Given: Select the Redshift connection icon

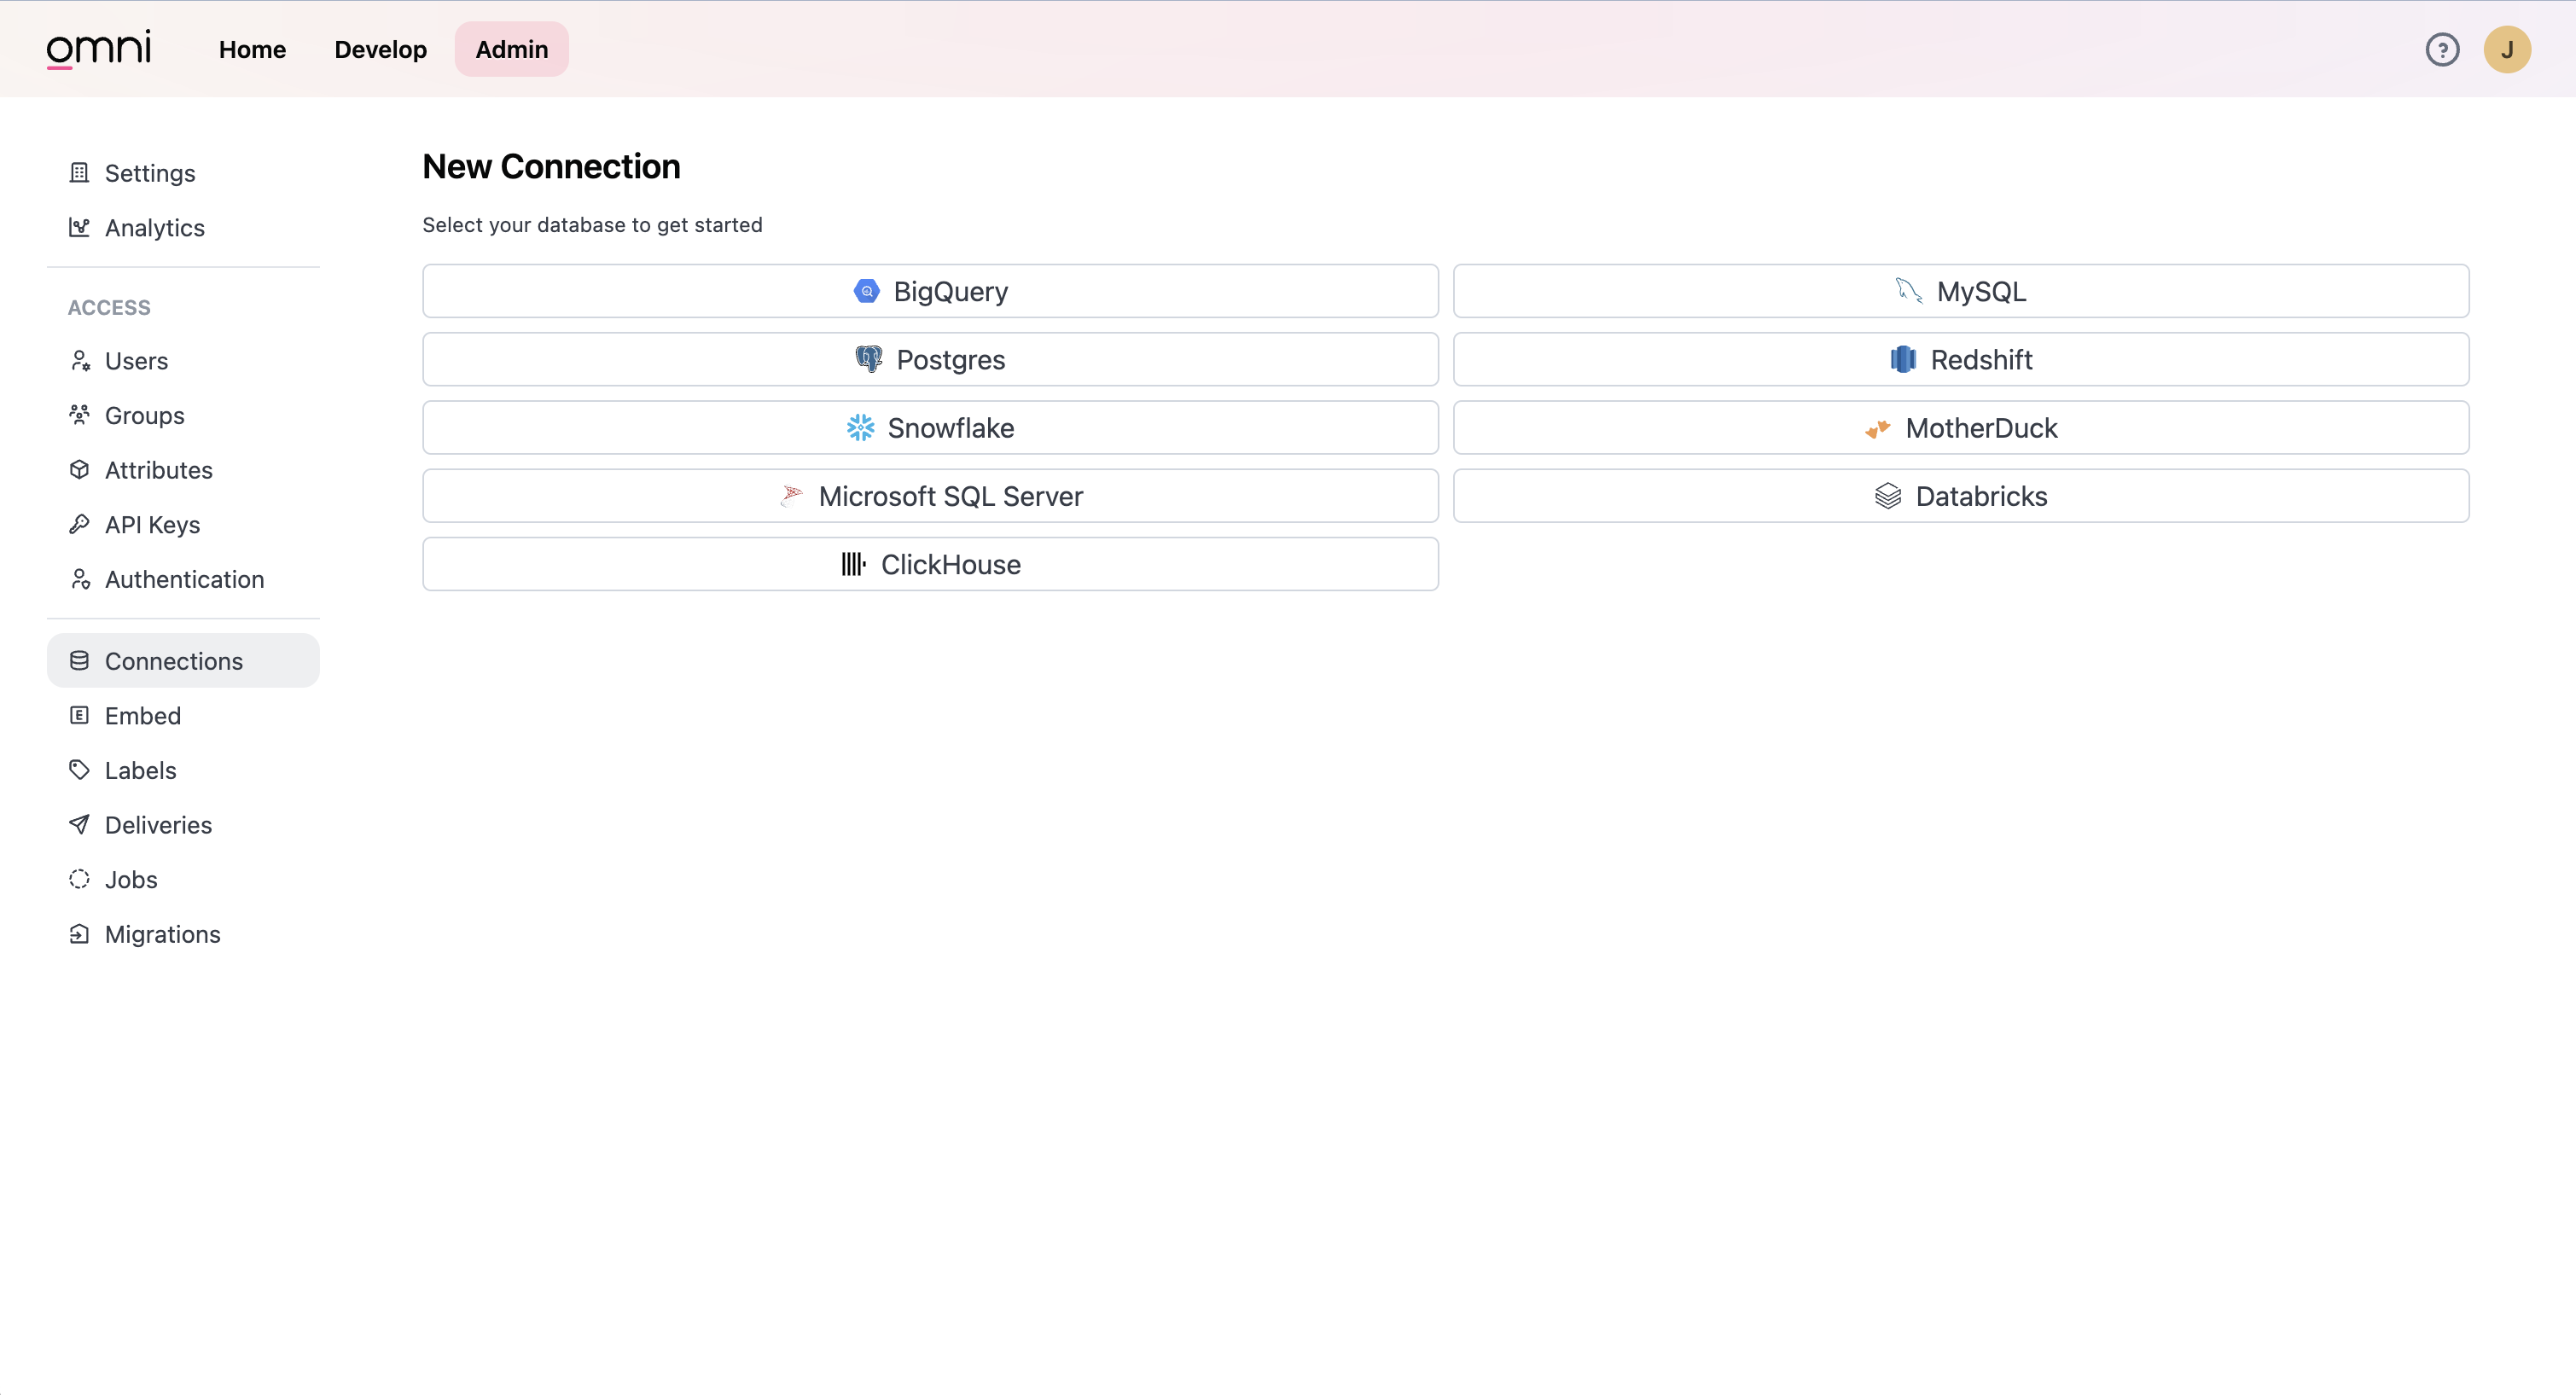Looking at the screenshot, I should (x=1903, y=359).
